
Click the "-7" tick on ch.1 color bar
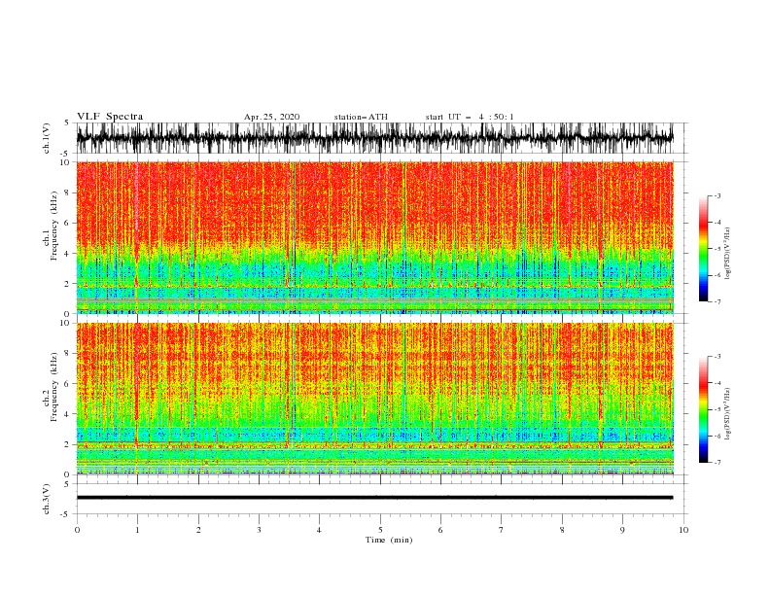(717, 301)
